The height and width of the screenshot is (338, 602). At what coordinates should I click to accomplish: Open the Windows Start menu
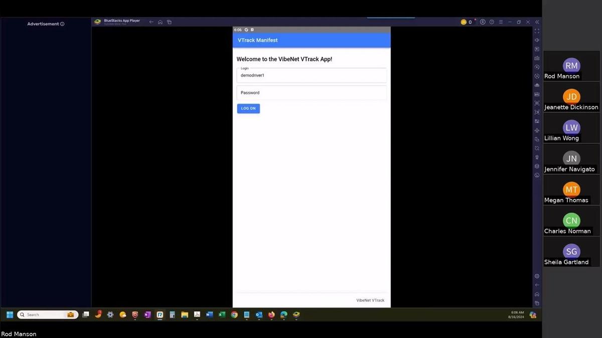click(x=10, y=314)
